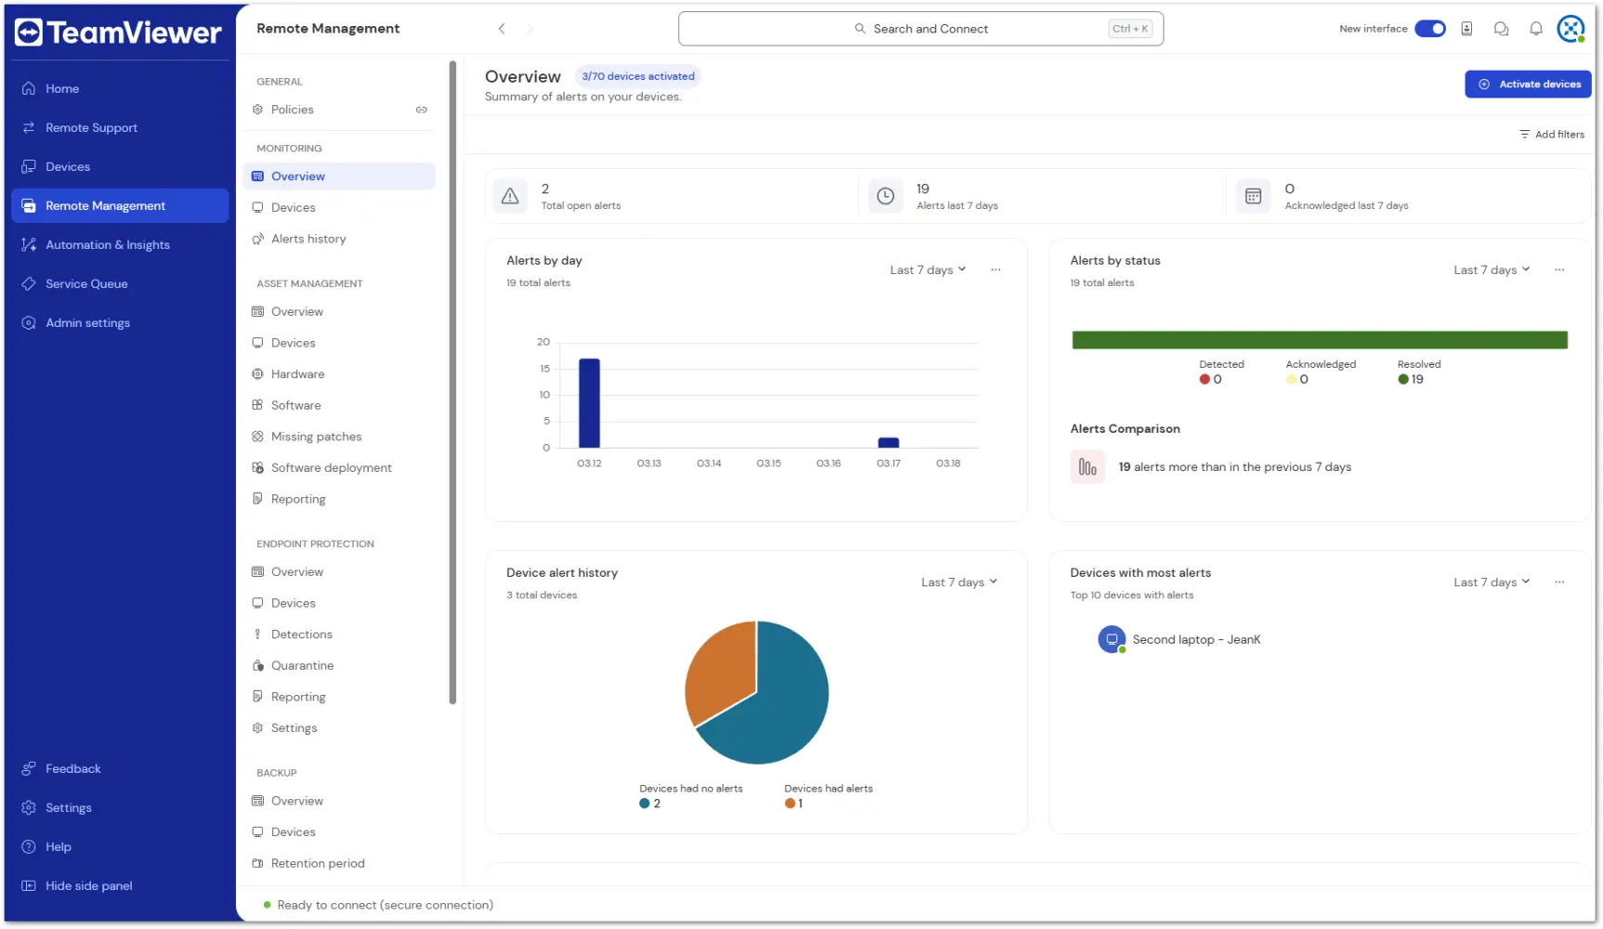Click the 03.12 bar in Alerts by day

(x=589, y=403)
